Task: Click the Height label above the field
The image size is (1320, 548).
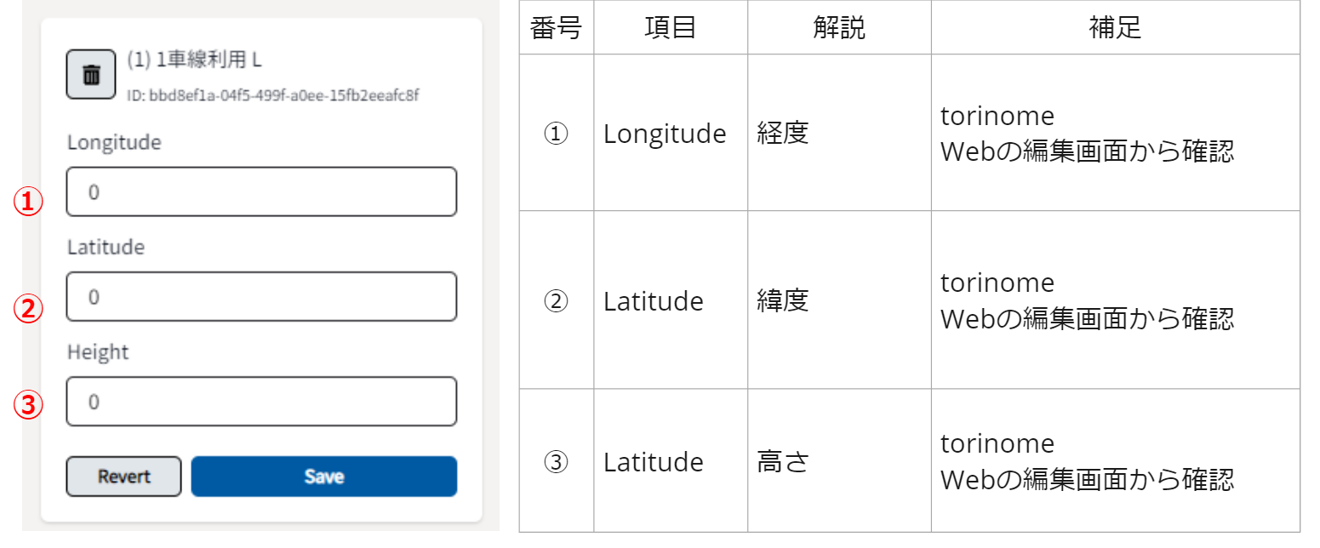Action: coord(98,352)
